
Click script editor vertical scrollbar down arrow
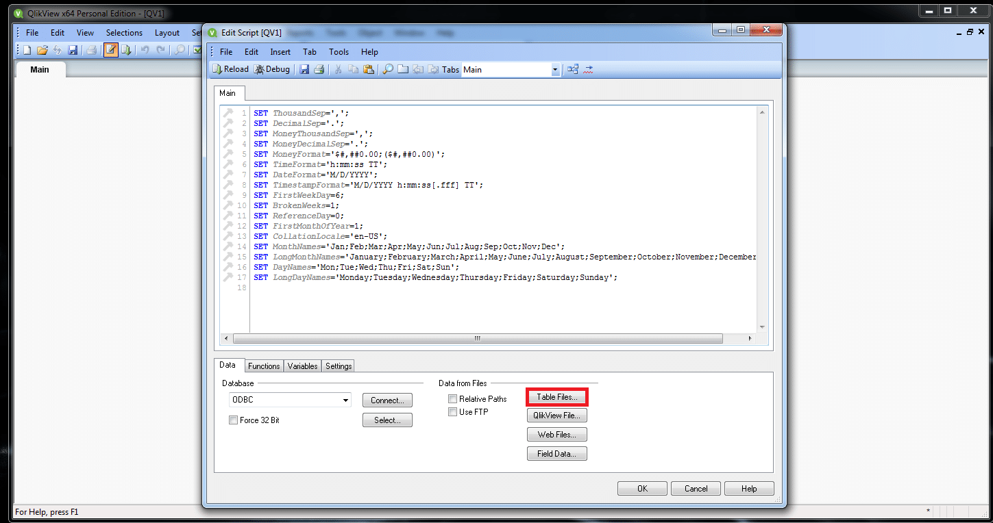(x=762, y=327)
